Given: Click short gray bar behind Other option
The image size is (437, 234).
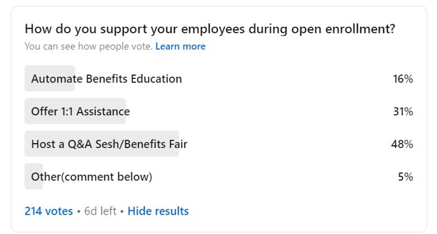Looking at the screenshot, I should click(x=34, y=176).
